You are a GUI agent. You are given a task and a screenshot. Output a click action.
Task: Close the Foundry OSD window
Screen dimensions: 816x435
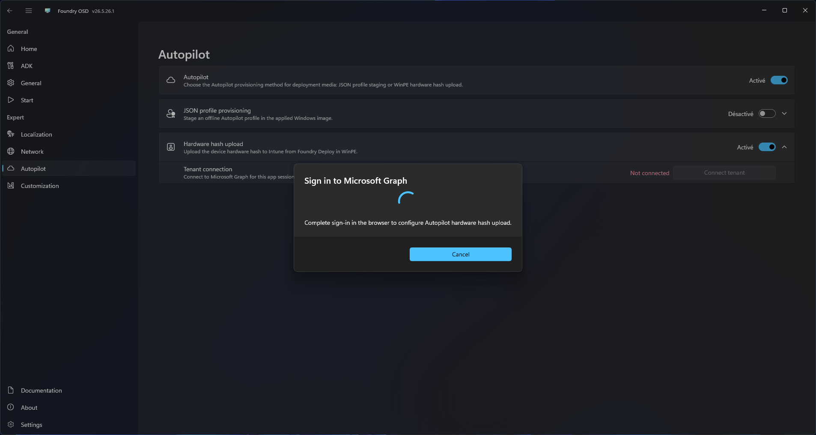(805, 10)
